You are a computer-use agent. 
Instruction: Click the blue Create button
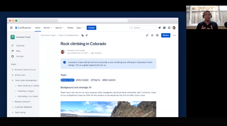(x=91, y=28)
